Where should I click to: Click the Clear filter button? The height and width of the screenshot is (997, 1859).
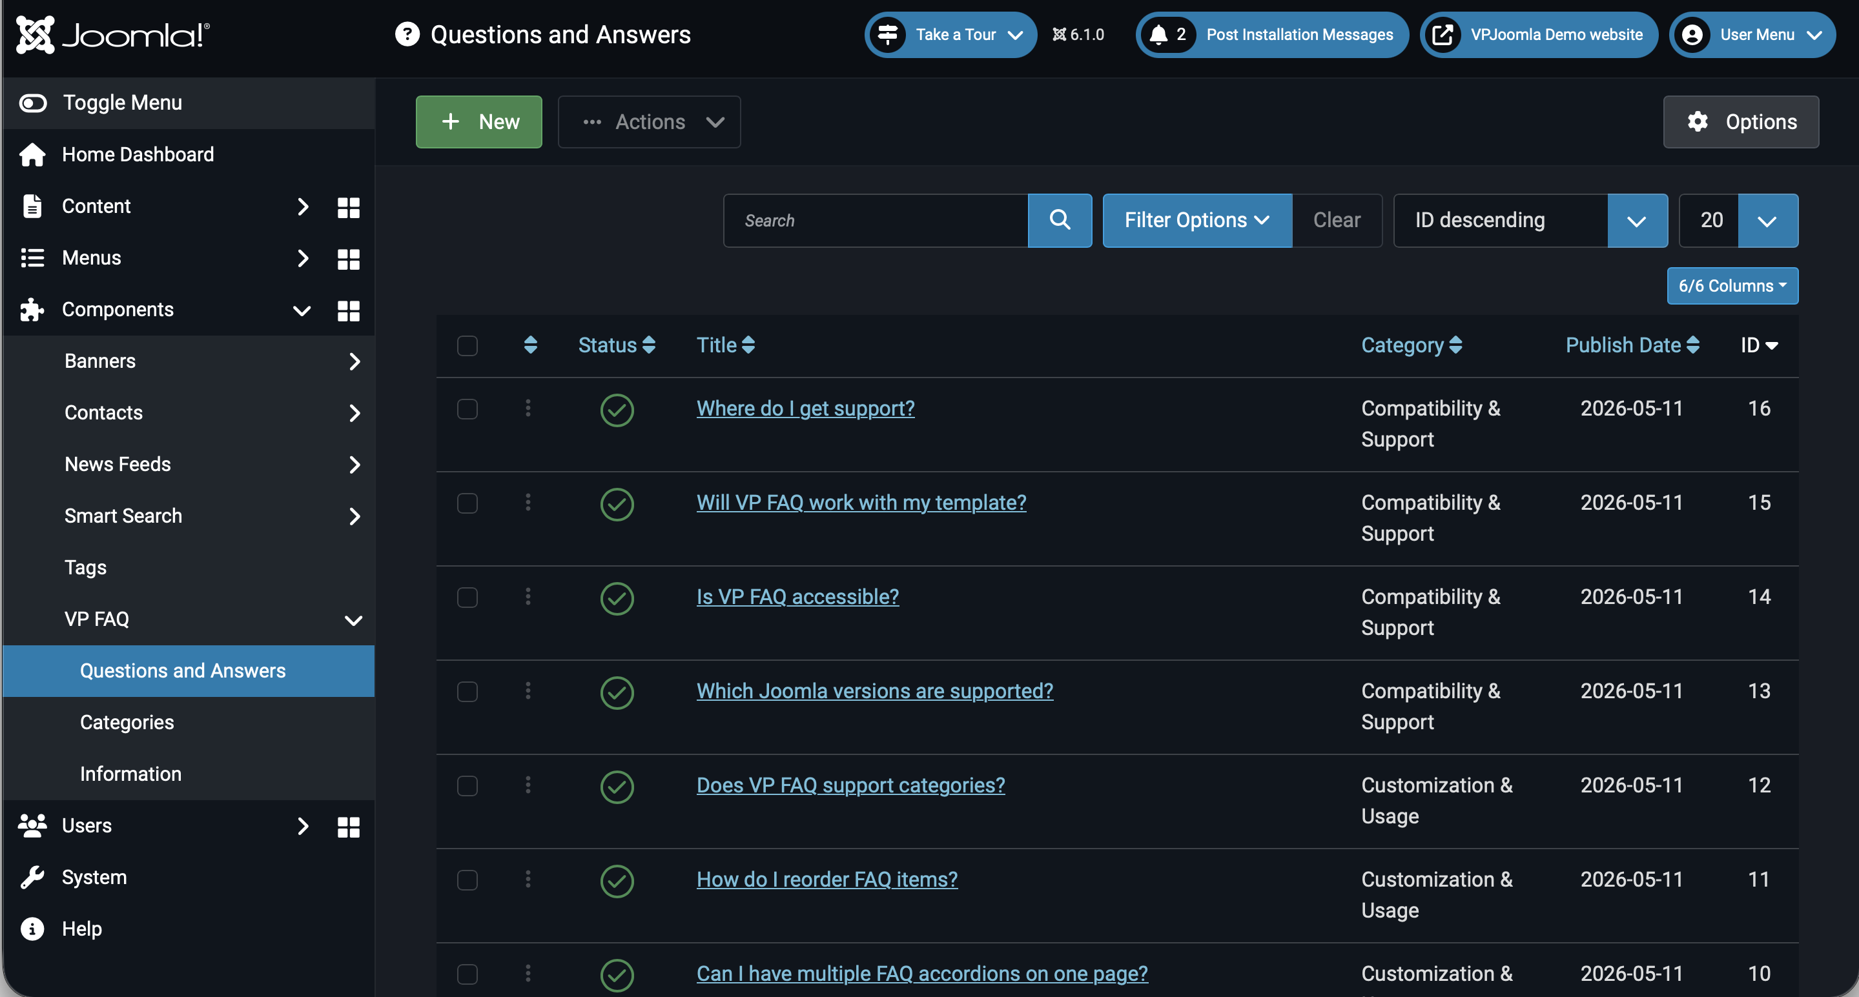click(1337, 220)
